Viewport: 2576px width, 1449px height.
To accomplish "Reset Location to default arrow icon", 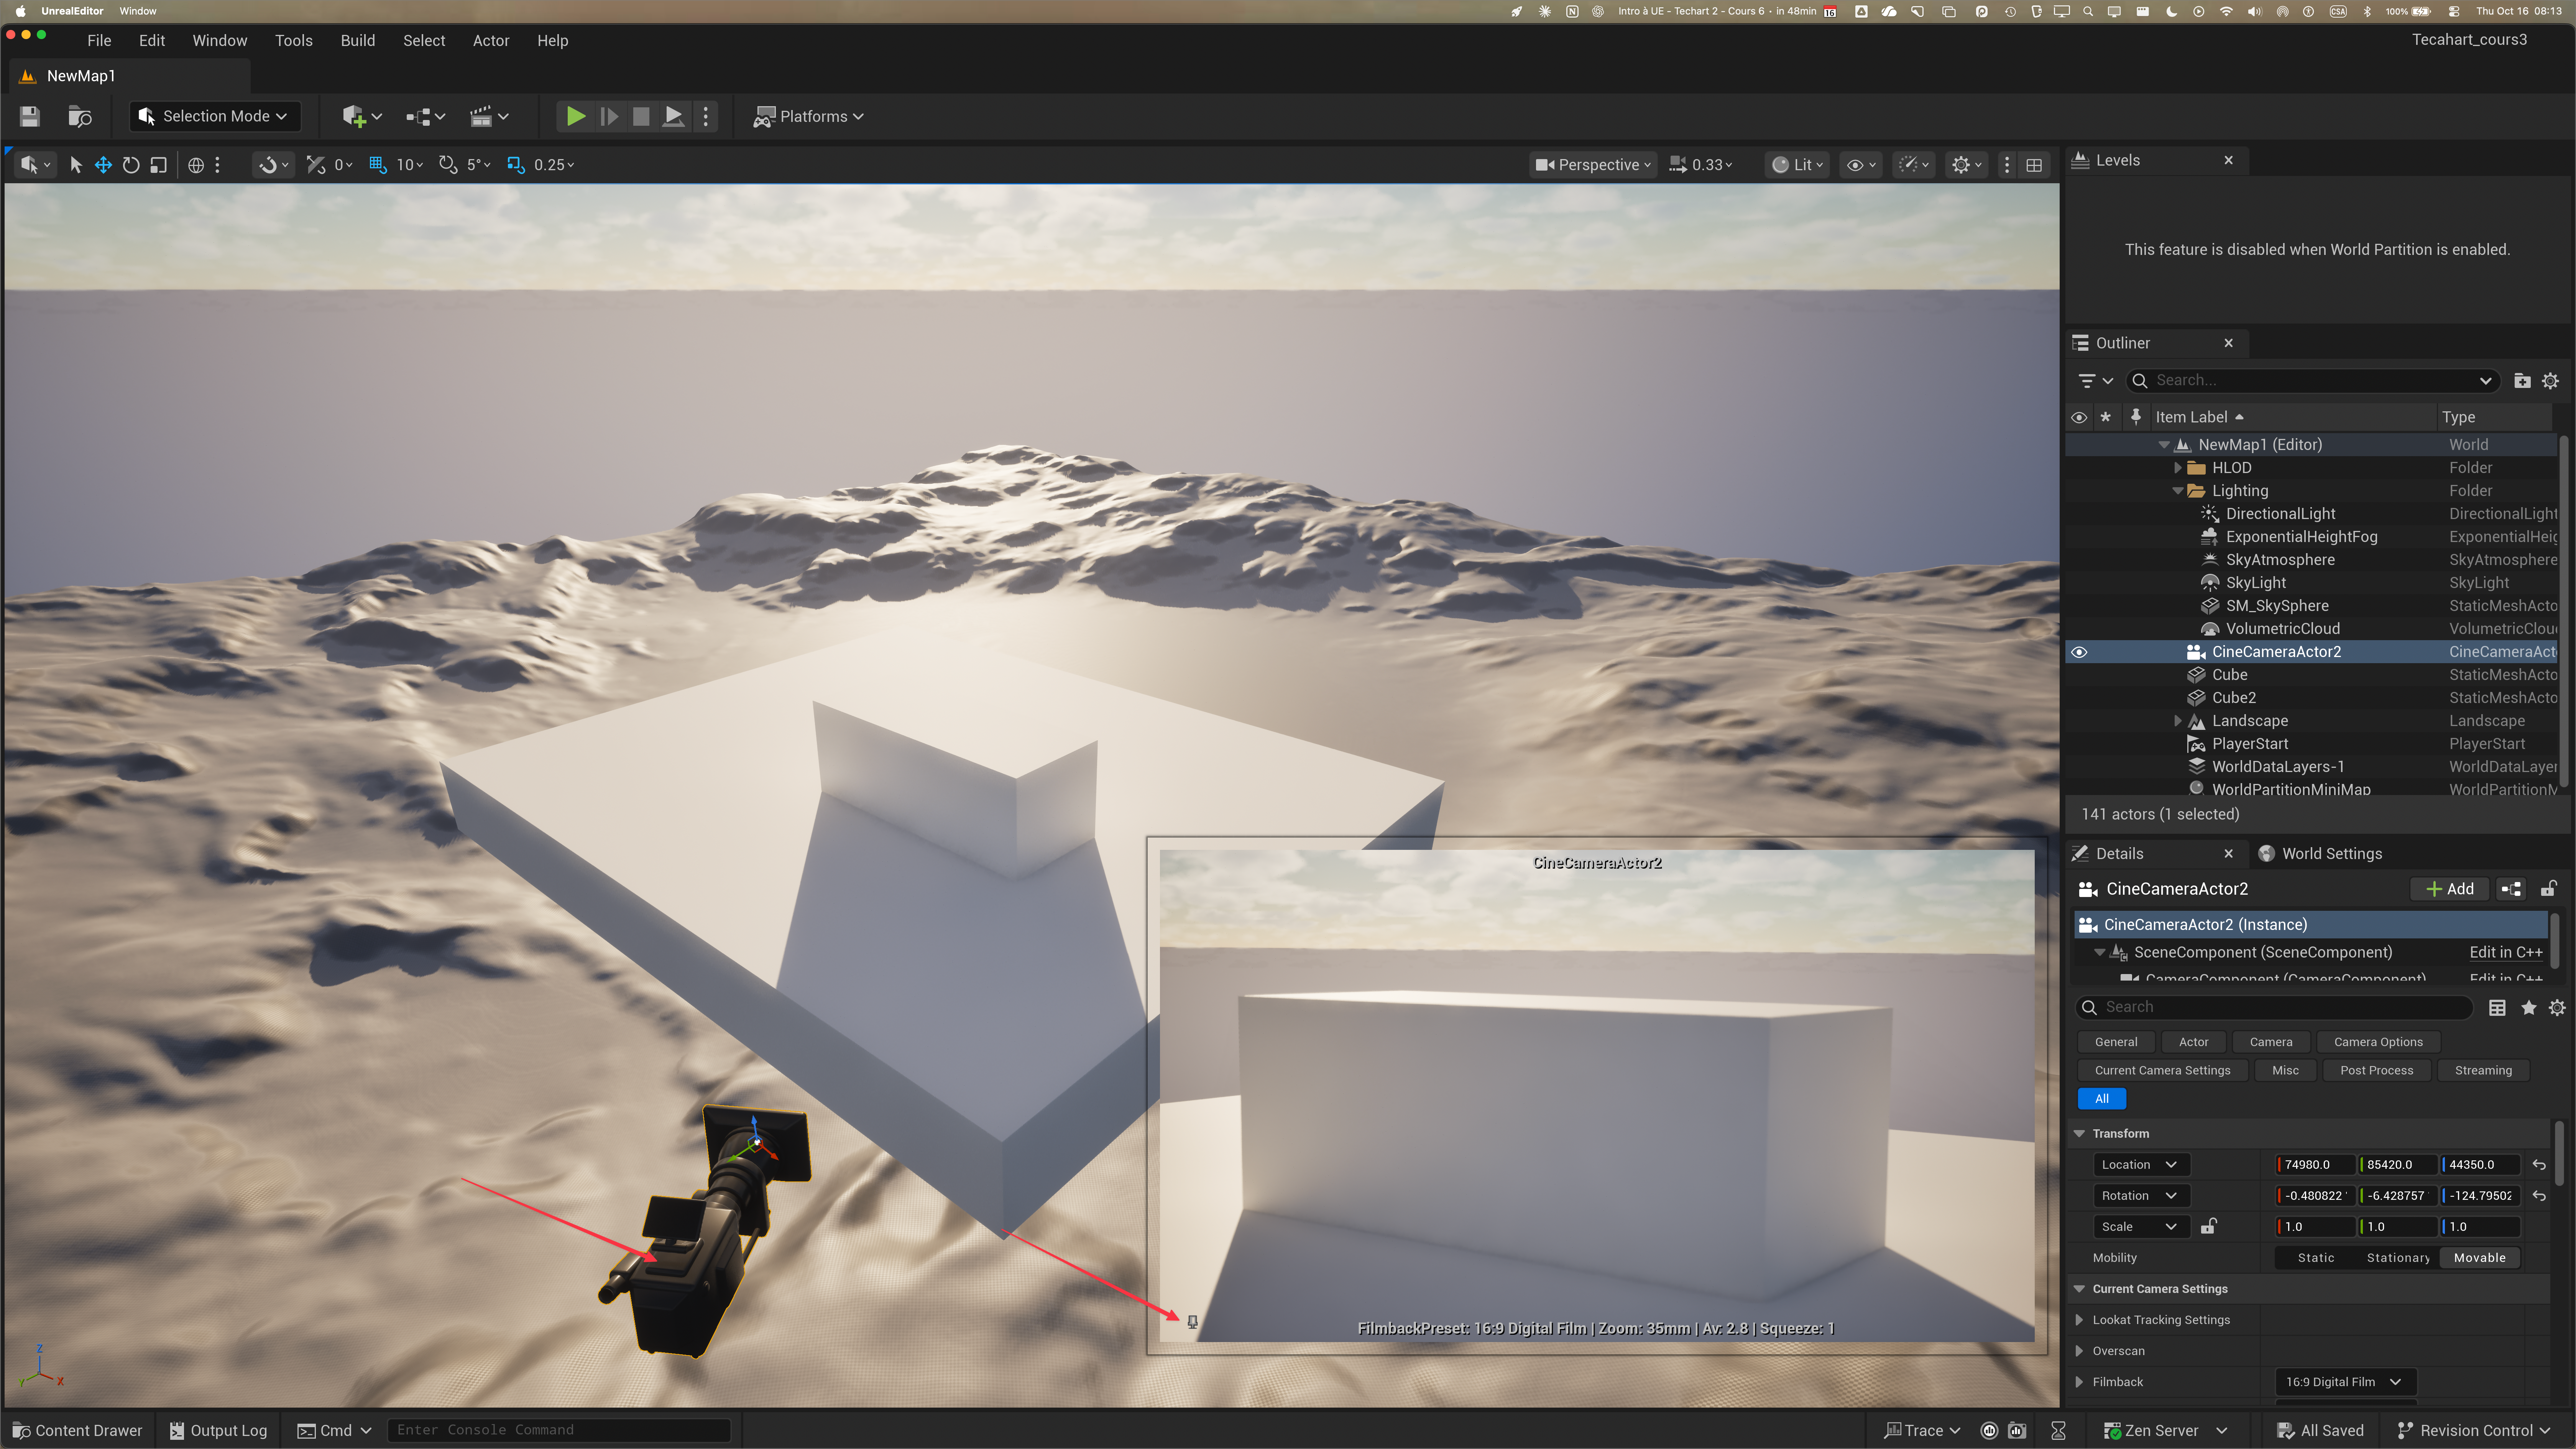I will (2539, 1165).
